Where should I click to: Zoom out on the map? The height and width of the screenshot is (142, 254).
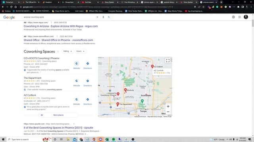click(x=168, y=112)
